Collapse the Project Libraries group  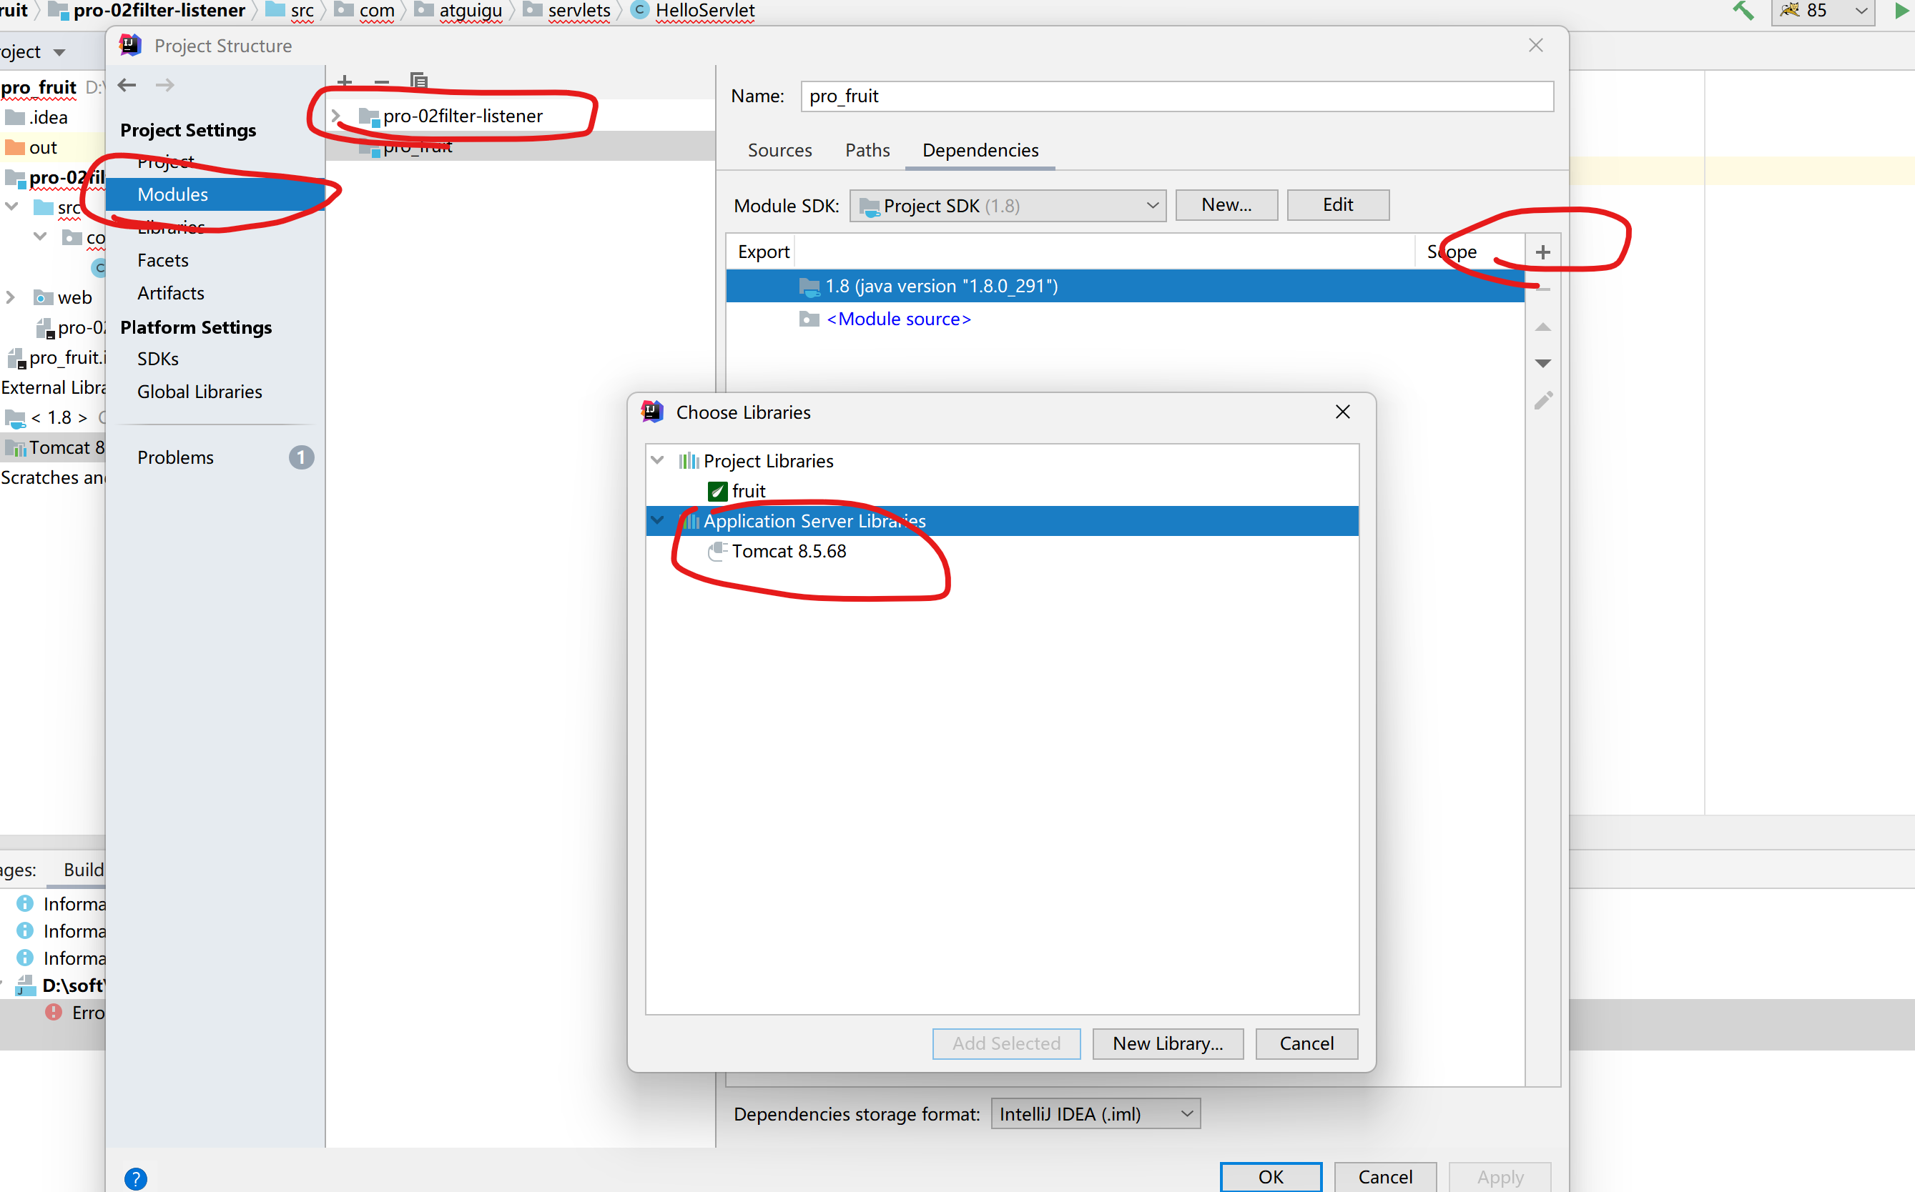(x=658, y=460)
